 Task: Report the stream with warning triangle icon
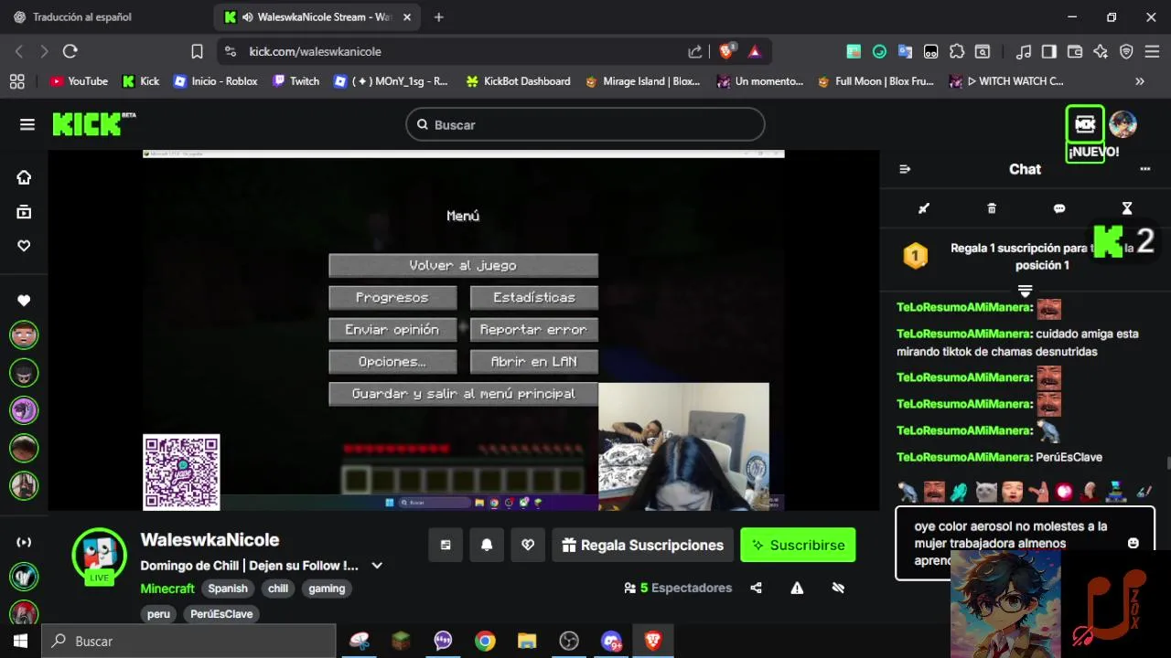(797, 588)
